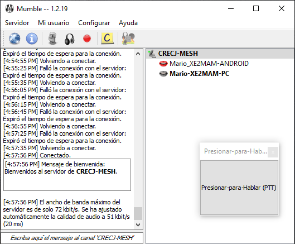Click the chat log scrollbar up arrow

(138, 54)
